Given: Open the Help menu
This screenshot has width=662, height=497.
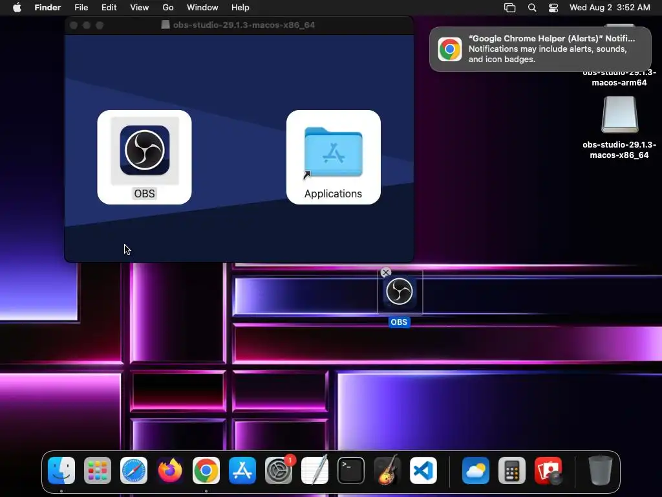Looking at the screenshot, I should pyautogui.click(x=240, y=8).
